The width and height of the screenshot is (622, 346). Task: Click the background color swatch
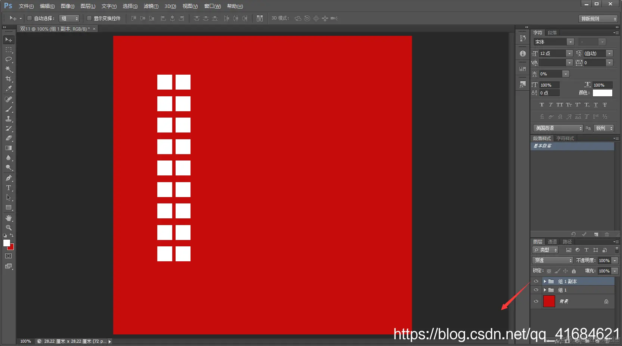[12, 248]
